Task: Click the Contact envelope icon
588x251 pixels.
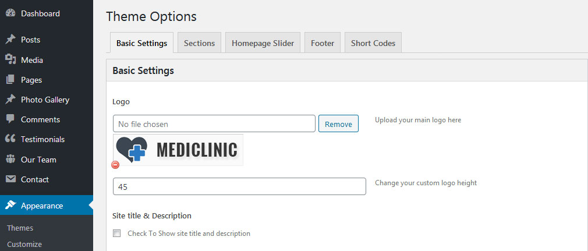Action: pos(10,179)
